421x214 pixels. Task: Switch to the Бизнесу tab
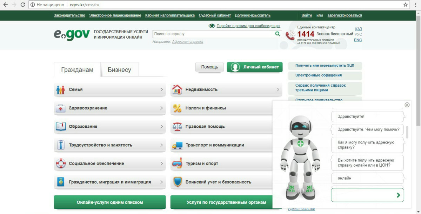[119, 70]
